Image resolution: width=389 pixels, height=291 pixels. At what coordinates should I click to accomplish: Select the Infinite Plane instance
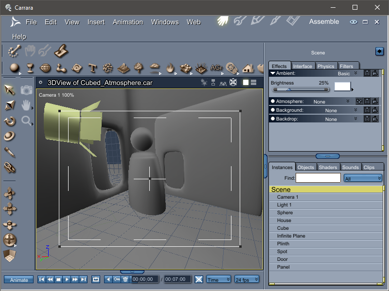(x=291, y=236)
